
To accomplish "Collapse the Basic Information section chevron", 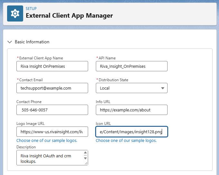I will pos(10,42).
